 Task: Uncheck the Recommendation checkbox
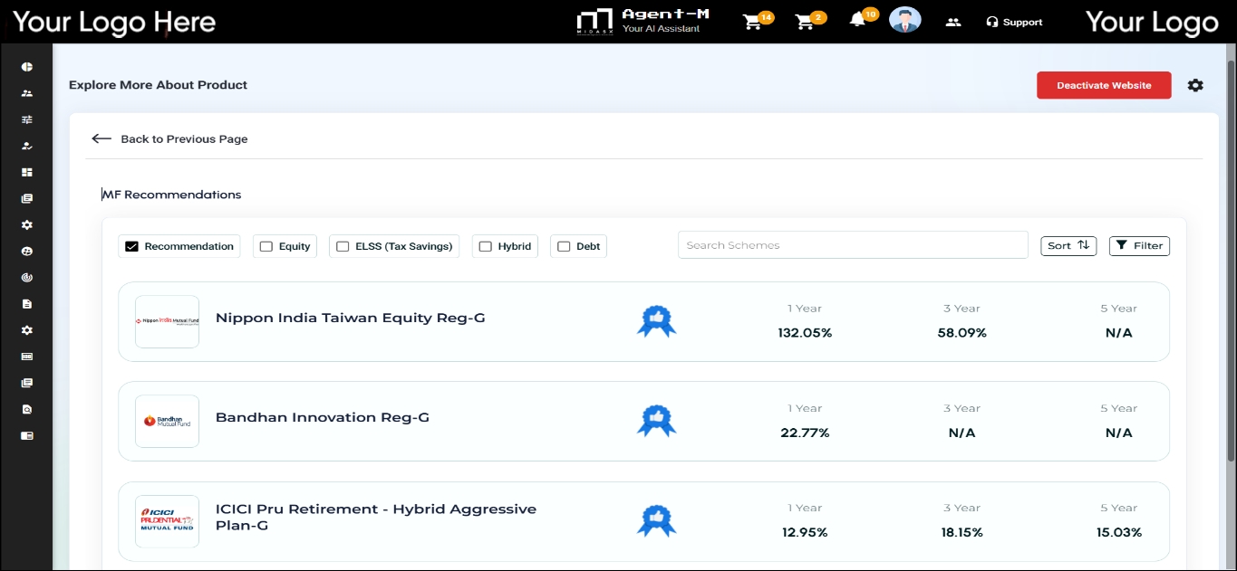point(131,246)
